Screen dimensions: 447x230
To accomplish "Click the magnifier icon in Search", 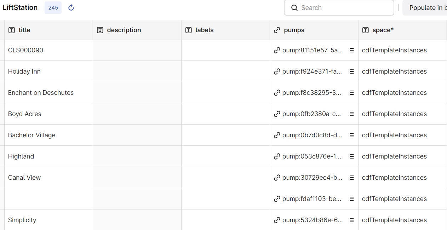I will [294, 8].
